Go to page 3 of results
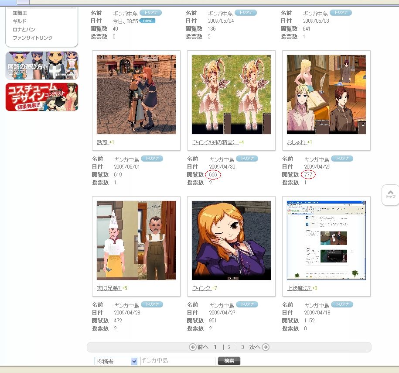The height and width of the screenshot is (373, 399). tap(242, 347)
